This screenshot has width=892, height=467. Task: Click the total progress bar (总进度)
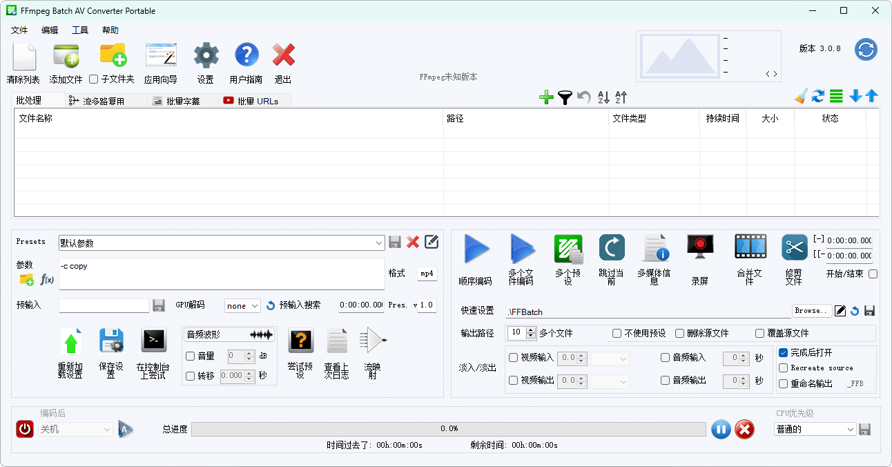click(x=449, y=428)
